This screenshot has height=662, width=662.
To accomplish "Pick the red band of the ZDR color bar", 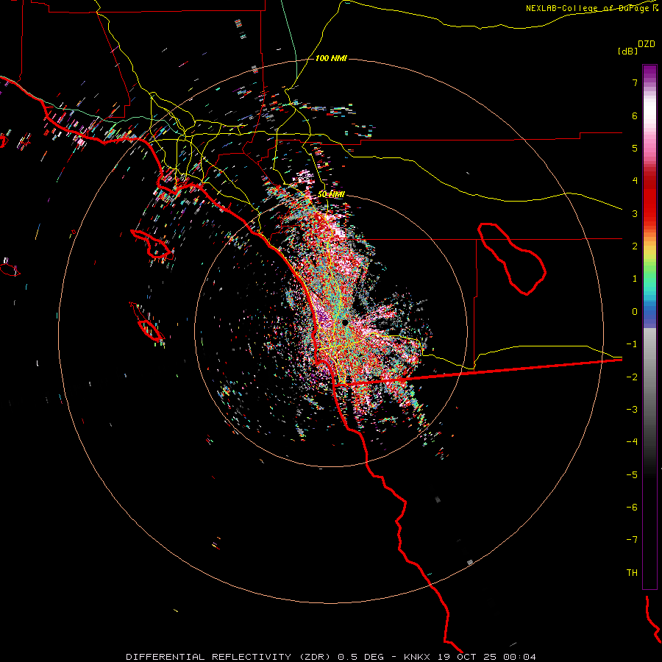I will coord(649,199).
